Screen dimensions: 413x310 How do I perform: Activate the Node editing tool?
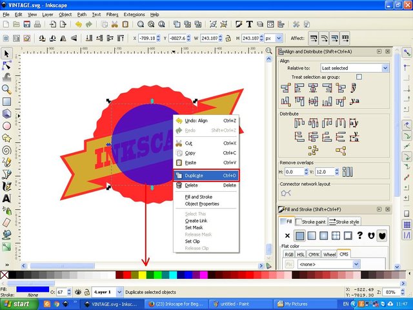coord(6,65)
